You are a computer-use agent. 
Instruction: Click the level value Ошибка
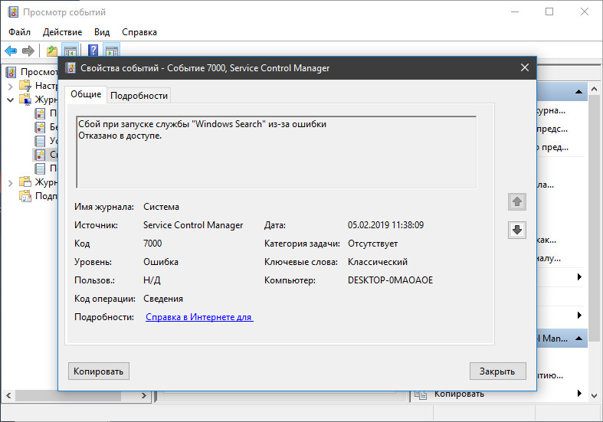pyautogui.click(x=161, y=262)
